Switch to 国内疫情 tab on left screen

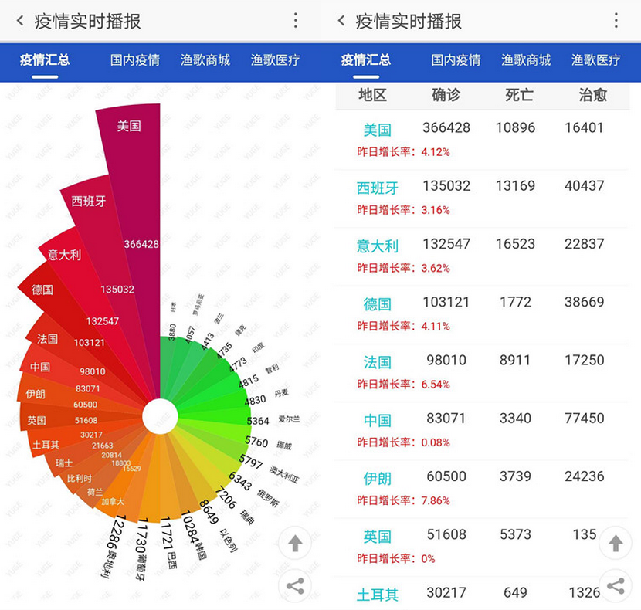[x=134, y=59]
